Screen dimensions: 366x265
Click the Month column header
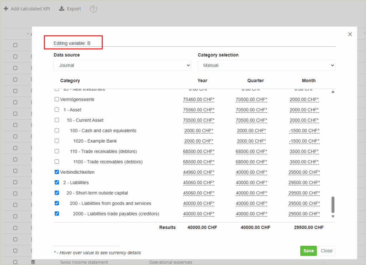308,81
